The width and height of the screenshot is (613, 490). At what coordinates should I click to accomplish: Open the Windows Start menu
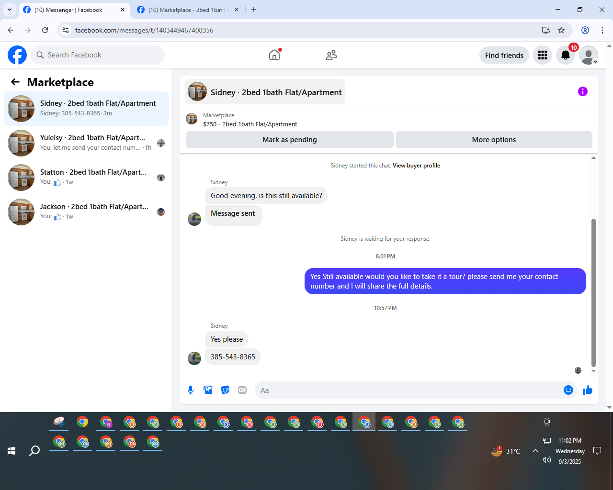click(11, 451)
